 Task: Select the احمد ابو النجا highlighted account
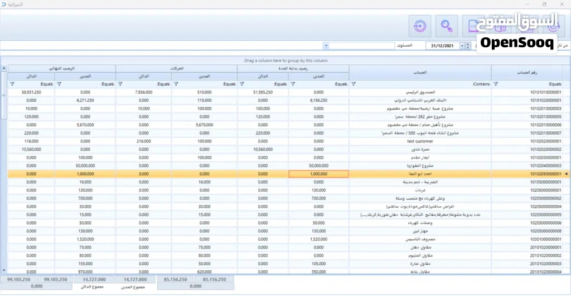420,174
